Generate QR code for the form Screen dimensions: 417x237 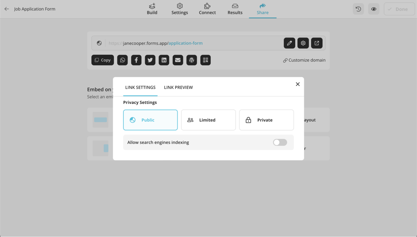(x=205, y=60)
